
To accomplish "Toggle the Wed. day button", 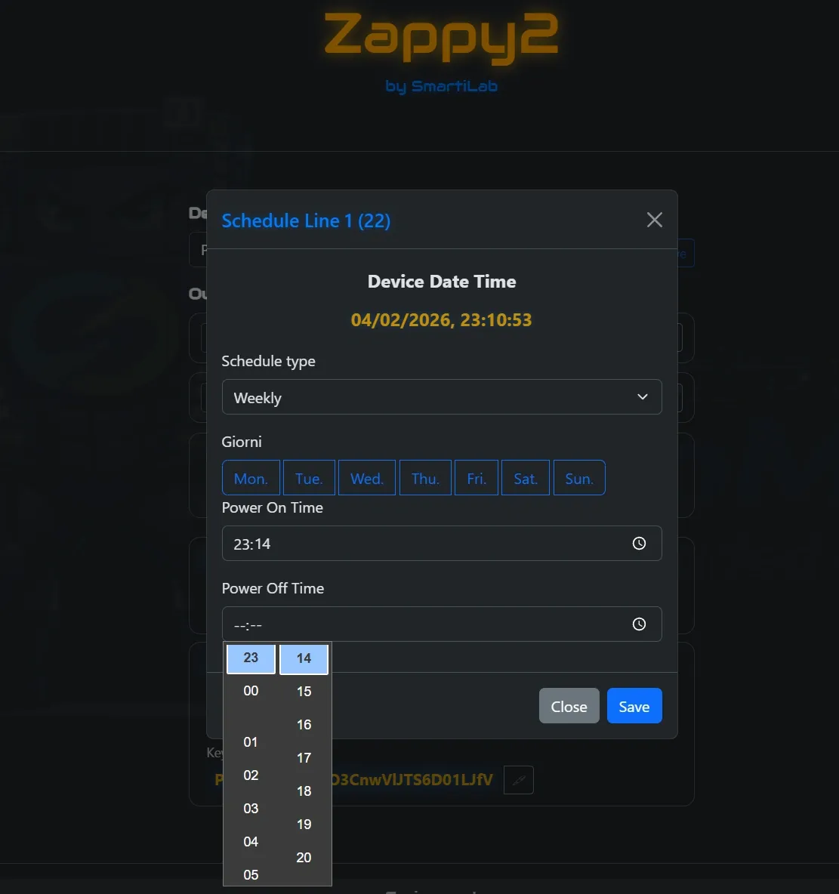I will [367, 478].
